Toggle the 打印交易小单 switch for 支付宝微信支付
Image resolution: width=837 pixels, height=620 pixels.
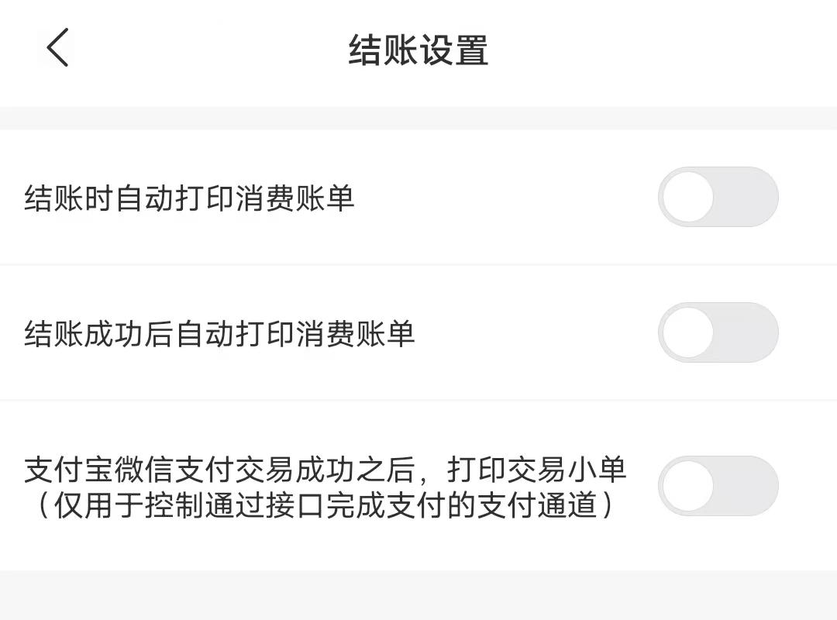[x=718, y=486]
